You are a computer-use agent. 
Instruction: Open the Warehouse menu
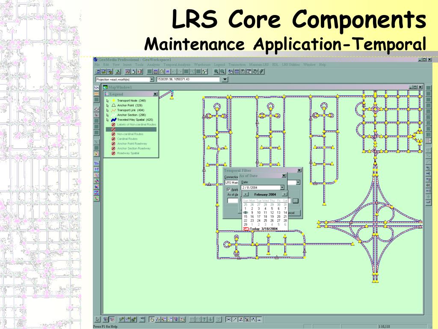[202, 65]
